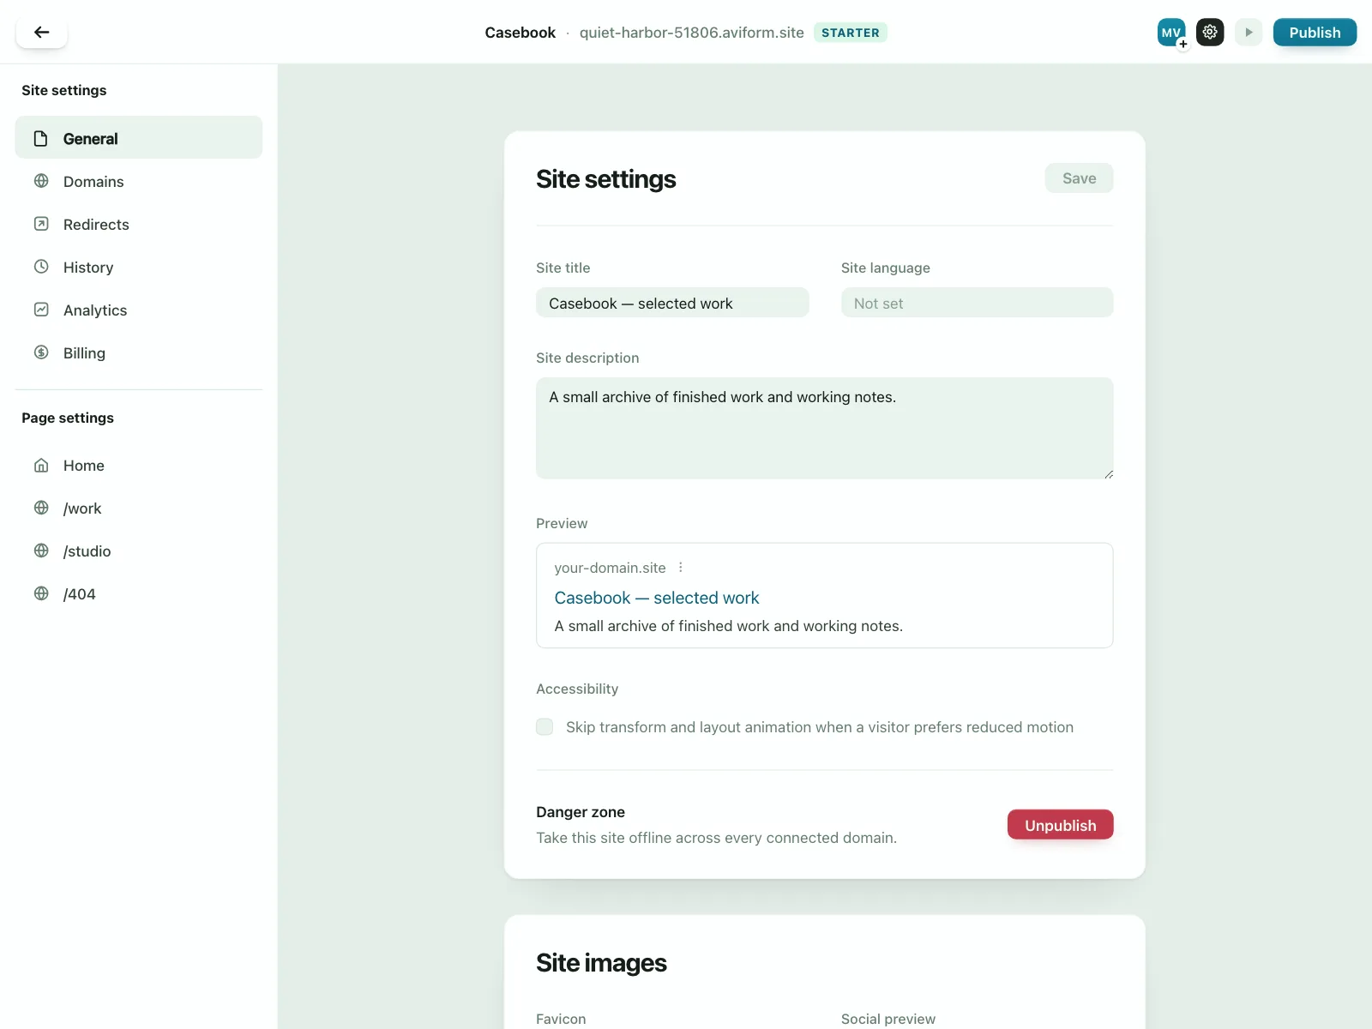Click the 'Take this site offline' description text
Image resolution: width=1372 pixels, height=1029 pixels.
pos(716,838)
